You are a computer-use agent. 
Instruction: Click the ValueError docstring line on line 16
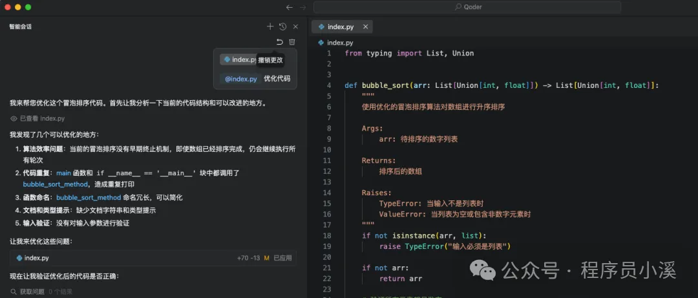point(454,214)
